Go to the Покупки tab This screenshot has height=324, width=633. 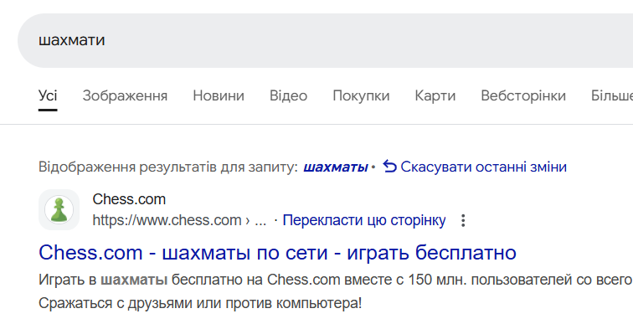(361, 96)
